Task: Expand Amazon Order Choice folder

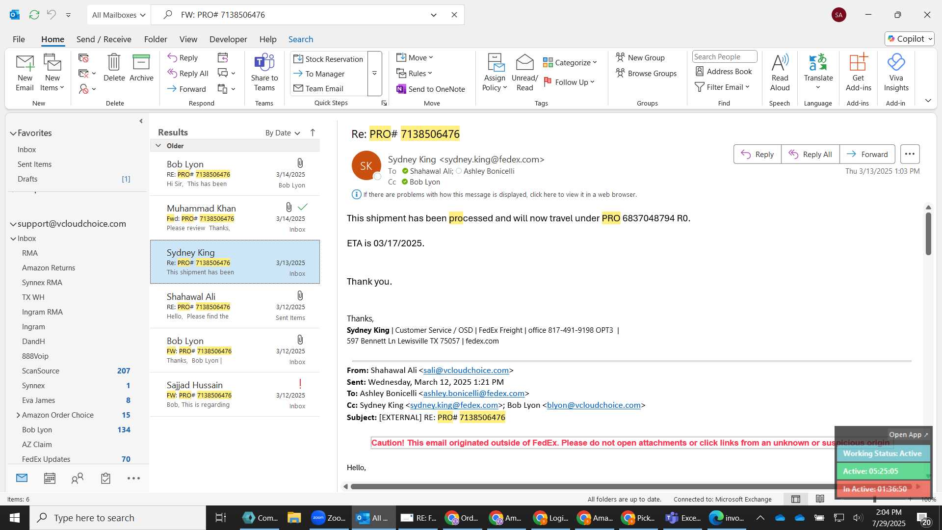Action: [18, 415]
